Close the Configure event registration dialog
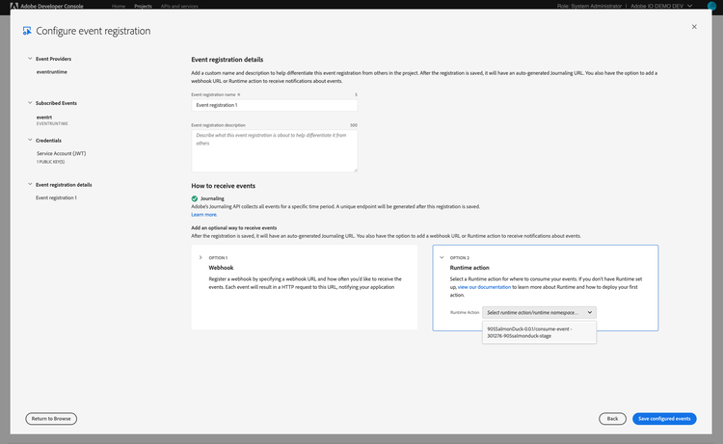Screen dimensions: 723x444 694,27
